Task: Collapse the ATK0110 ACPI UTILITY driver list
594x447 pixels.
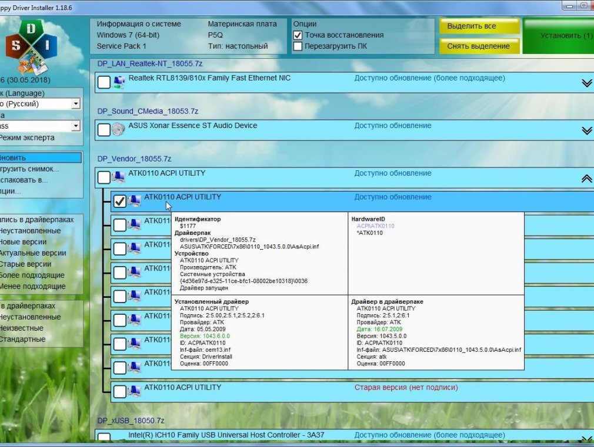Action: [x=586, y=178]
